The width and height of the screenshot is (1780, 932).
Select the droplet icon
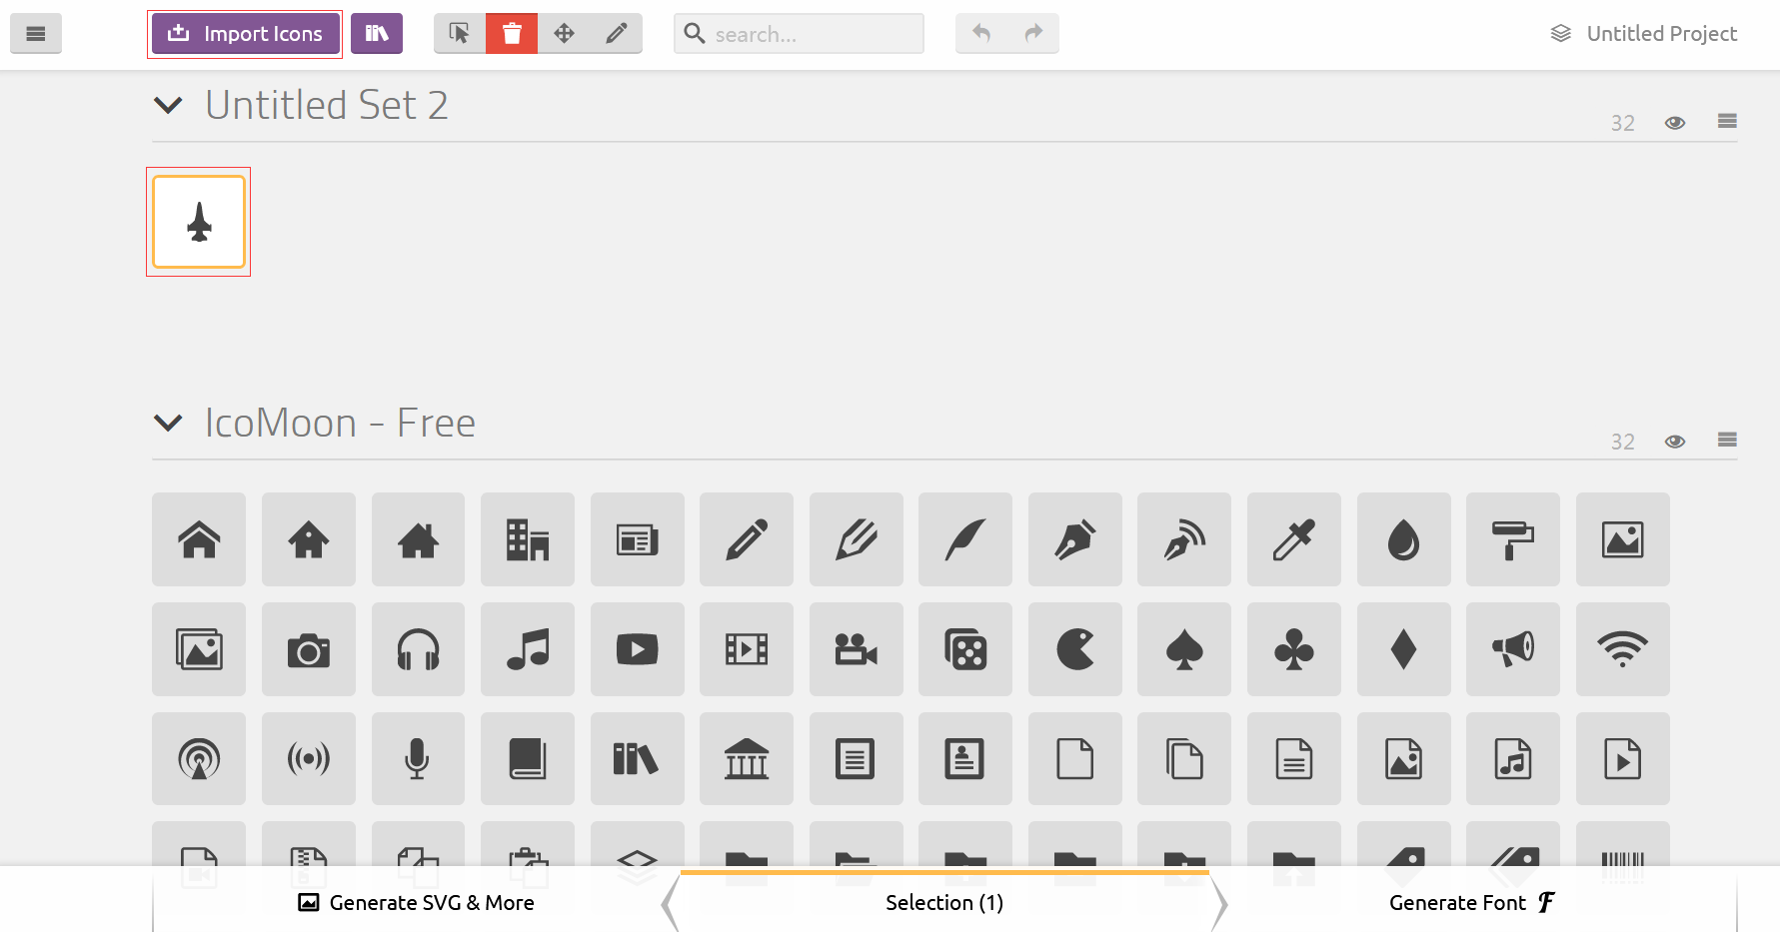[1404, 539]
